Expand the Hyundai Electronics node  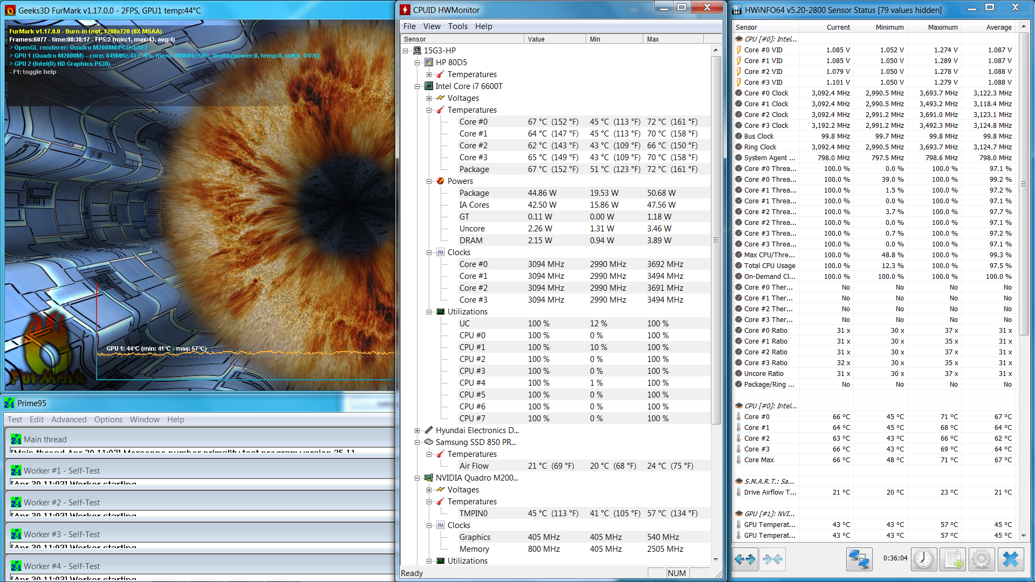[417, 430]
